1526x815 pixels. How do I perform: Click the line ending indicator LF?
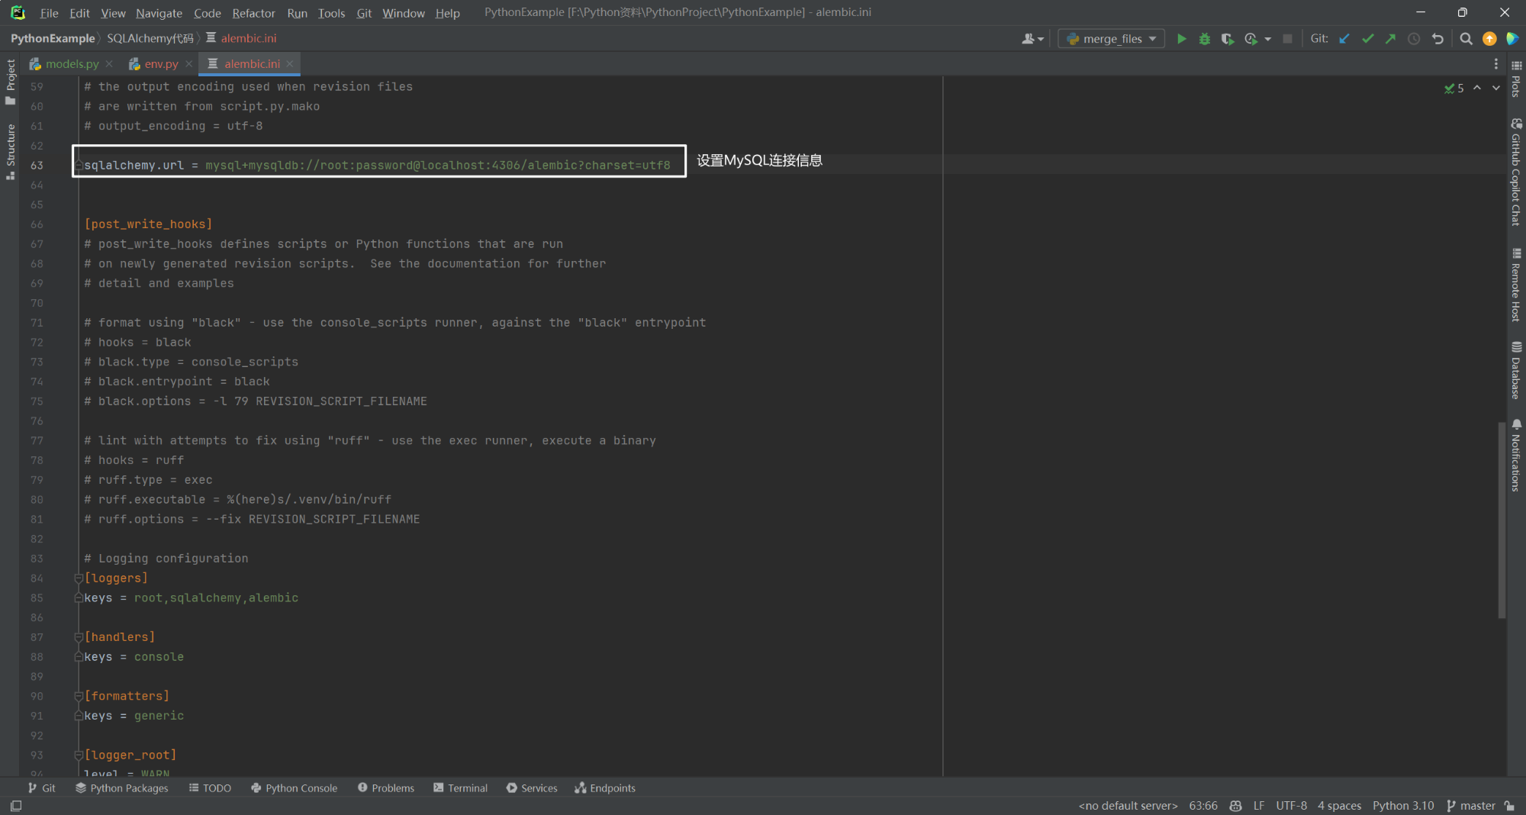pyautogui.click(x=1260, y=805)
